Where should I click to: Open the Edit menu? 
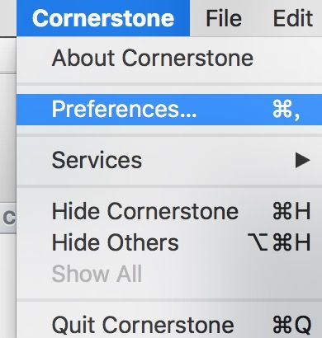coord(293,18)
